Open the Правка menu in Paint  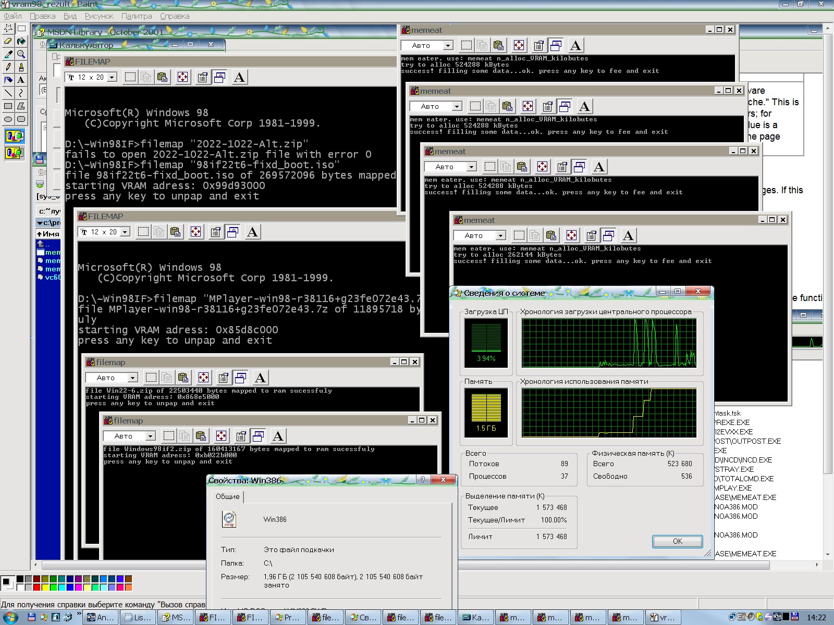point(42,16)
